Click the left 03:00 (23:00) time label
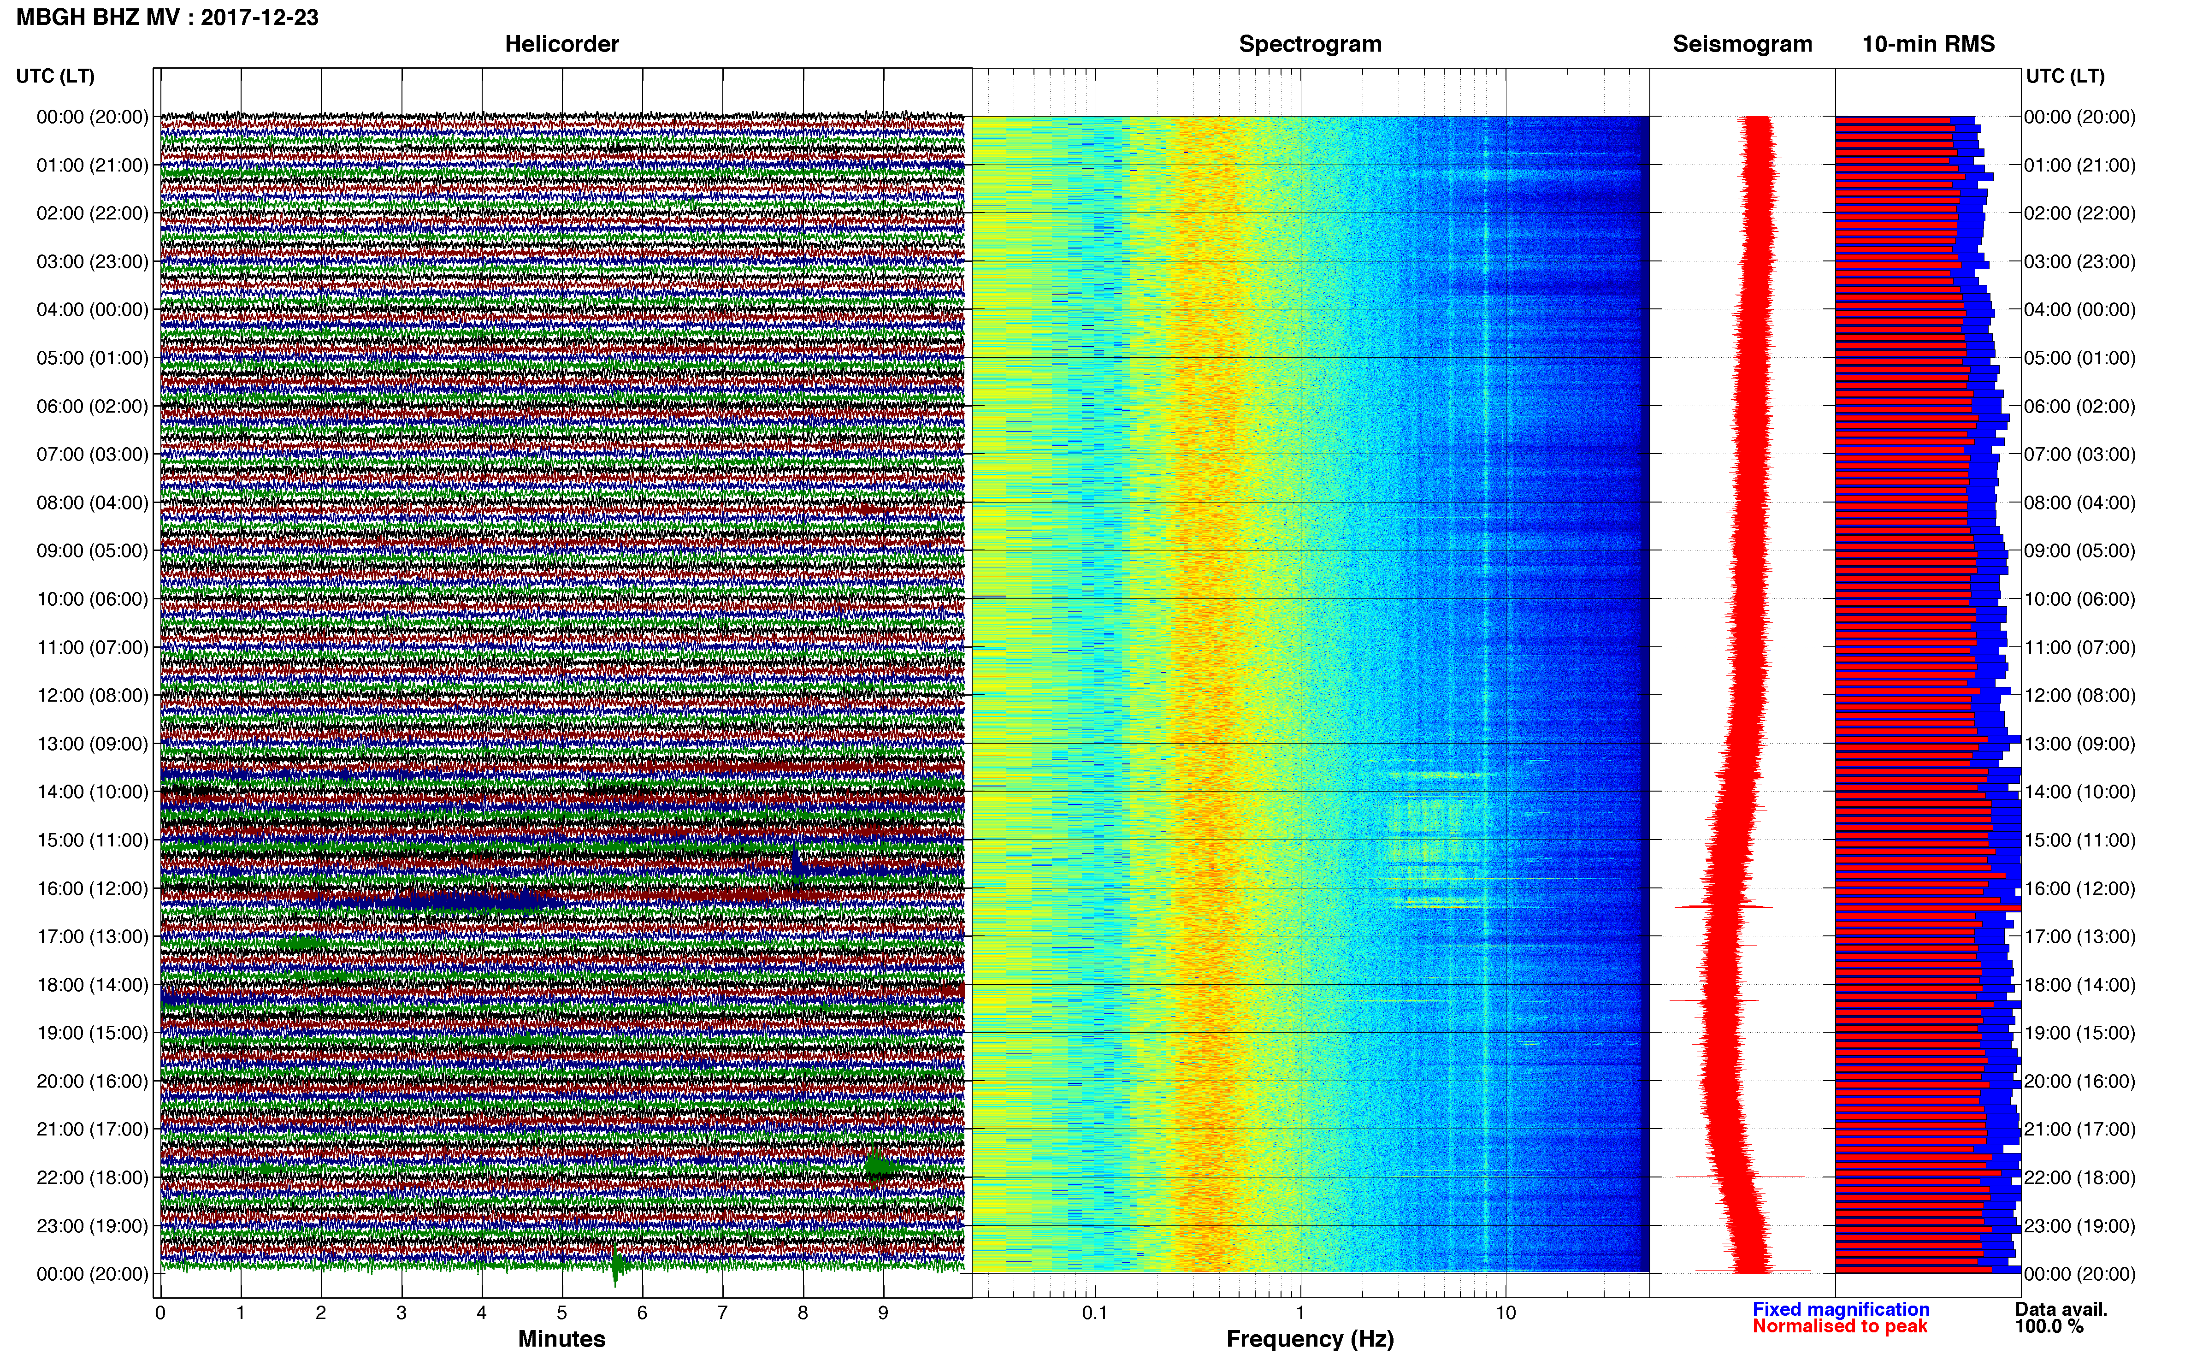The height and width of the screenshot is (1366, 2185). (92, 262)
